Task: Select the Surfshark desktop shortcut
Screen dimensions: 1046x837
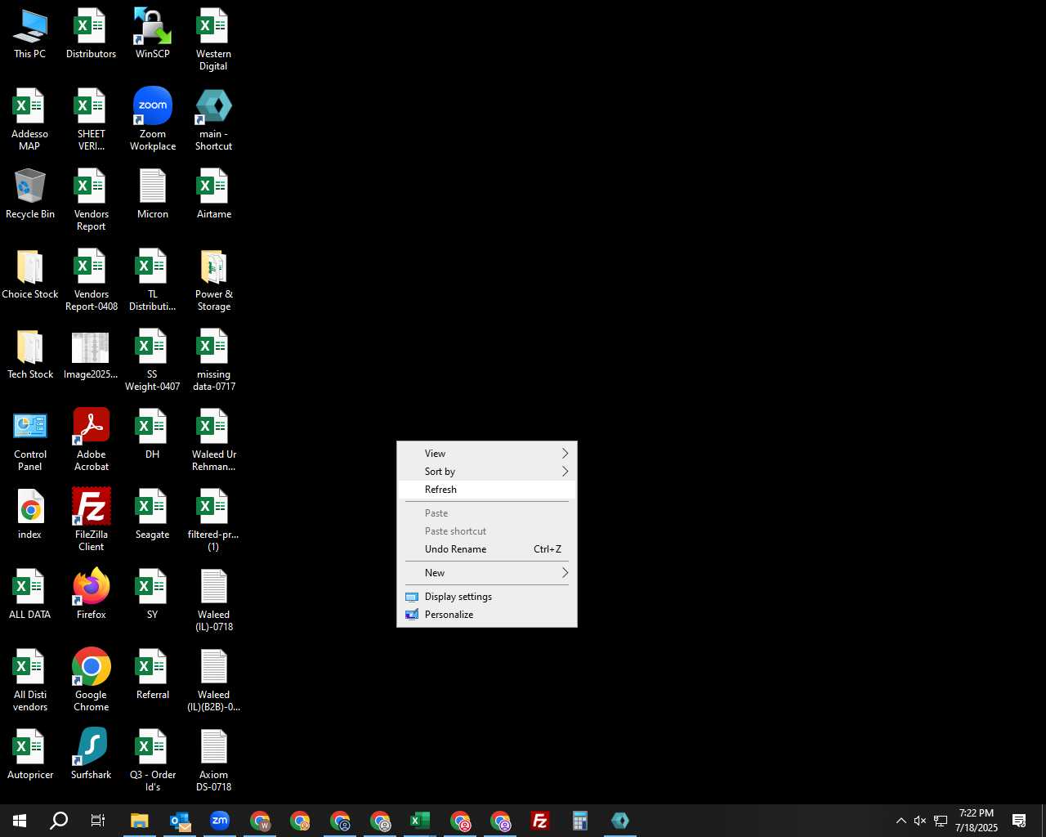Action: pyautogui.click(x=91, y=755)
